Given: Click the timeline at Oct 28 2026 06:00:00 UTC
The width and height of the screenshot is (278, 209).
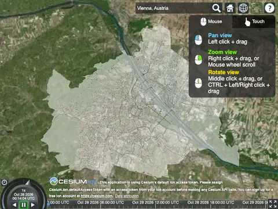Looking at the screenshot, I should click(x=101, y=203).
